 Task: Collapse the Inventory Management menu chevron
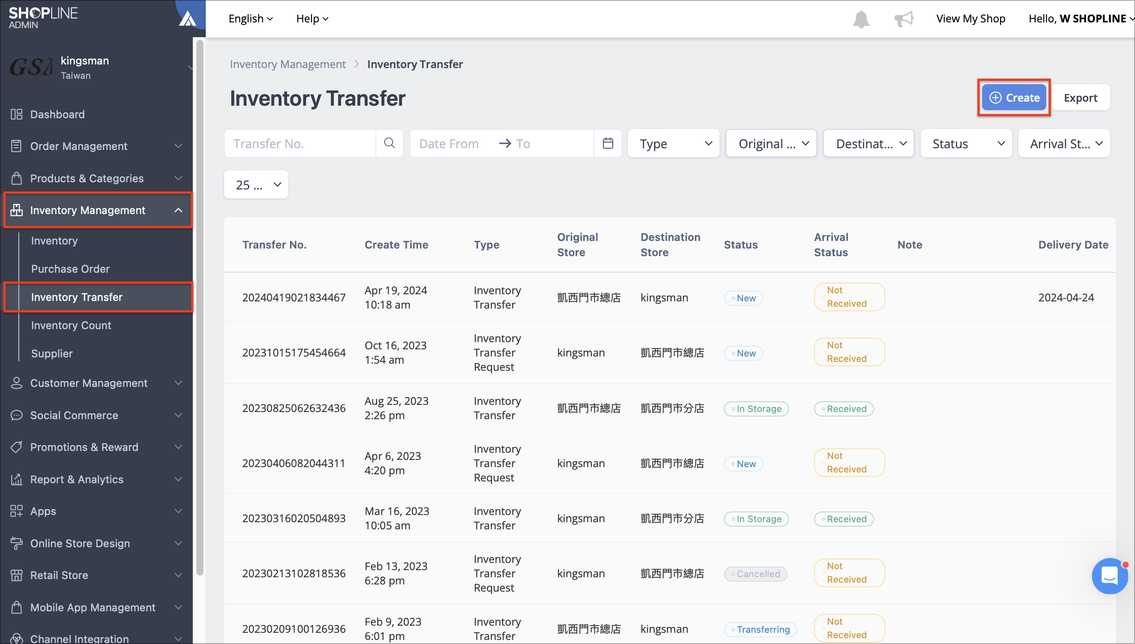point(178,210)
